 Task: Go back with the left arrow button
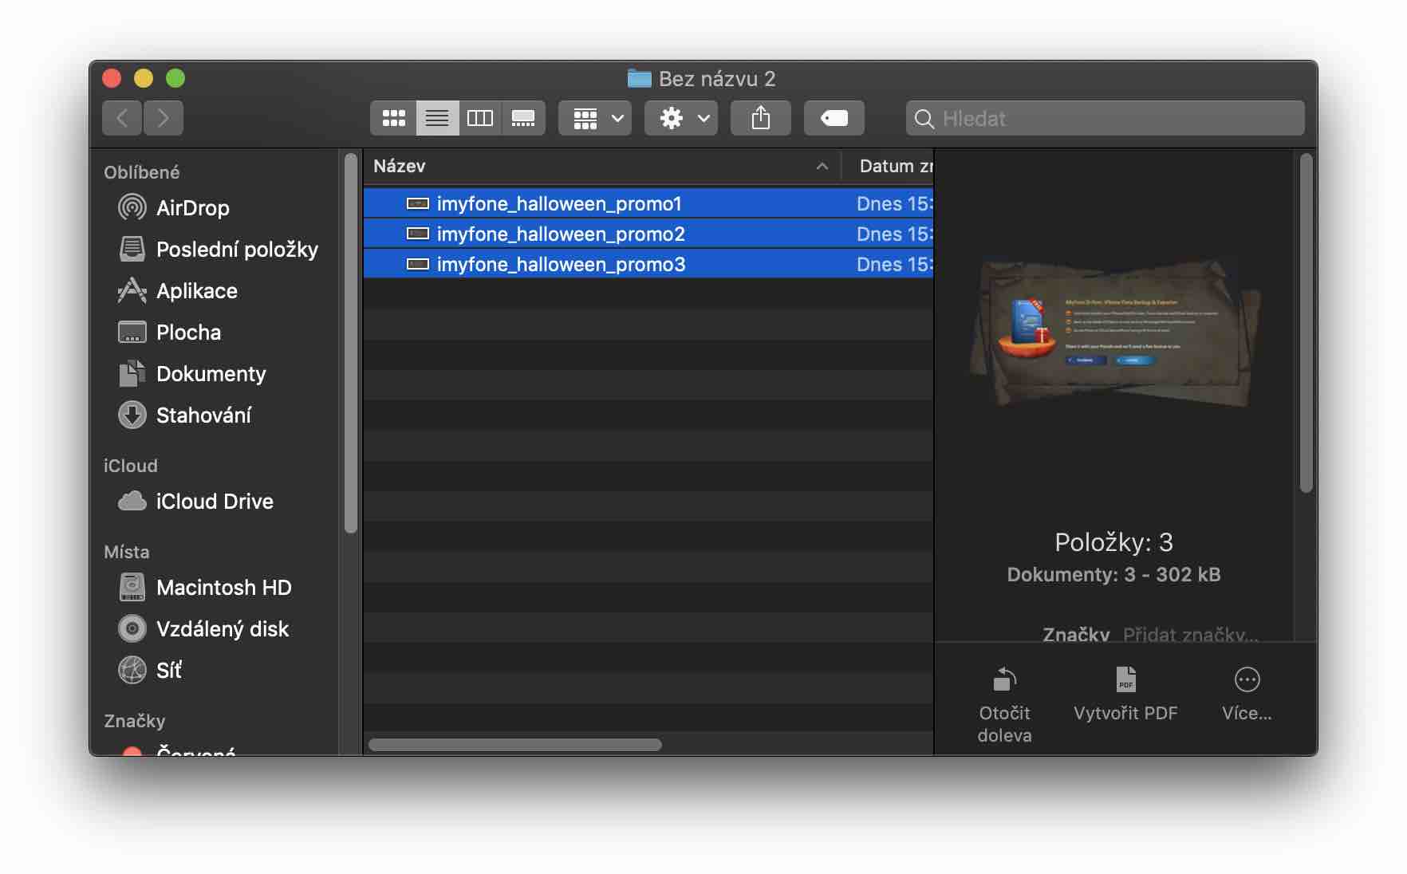coord(122,118)
